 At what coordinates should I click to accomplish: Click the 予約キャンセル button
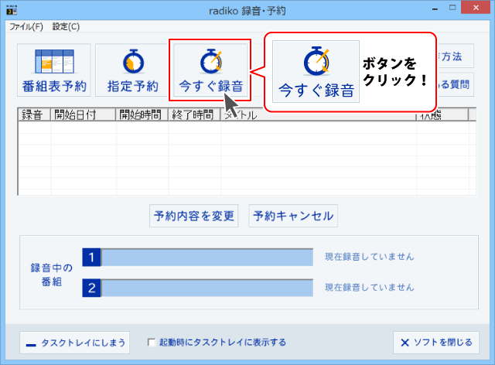(x=293, y=216)
